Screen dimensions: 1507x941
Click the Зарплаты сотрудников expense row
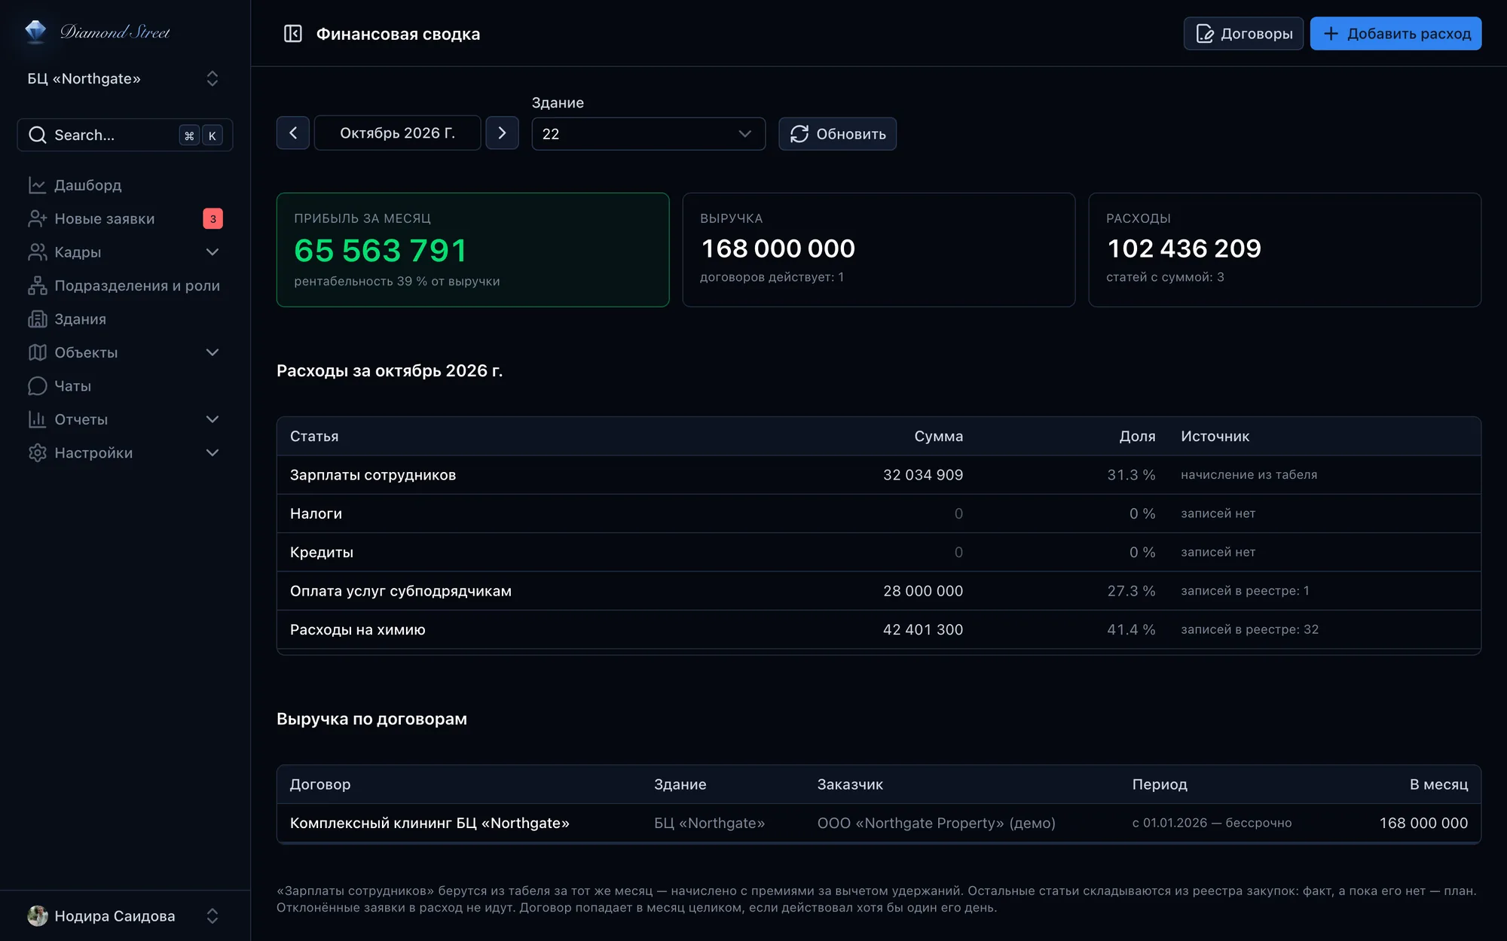879,475
